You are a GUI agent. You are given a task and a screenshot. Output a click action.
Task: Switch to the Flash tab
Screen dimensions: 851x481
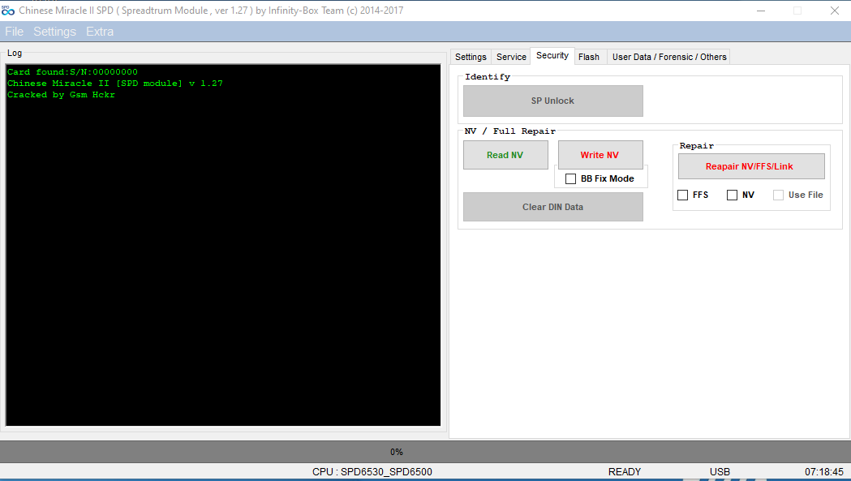[589, 57]
